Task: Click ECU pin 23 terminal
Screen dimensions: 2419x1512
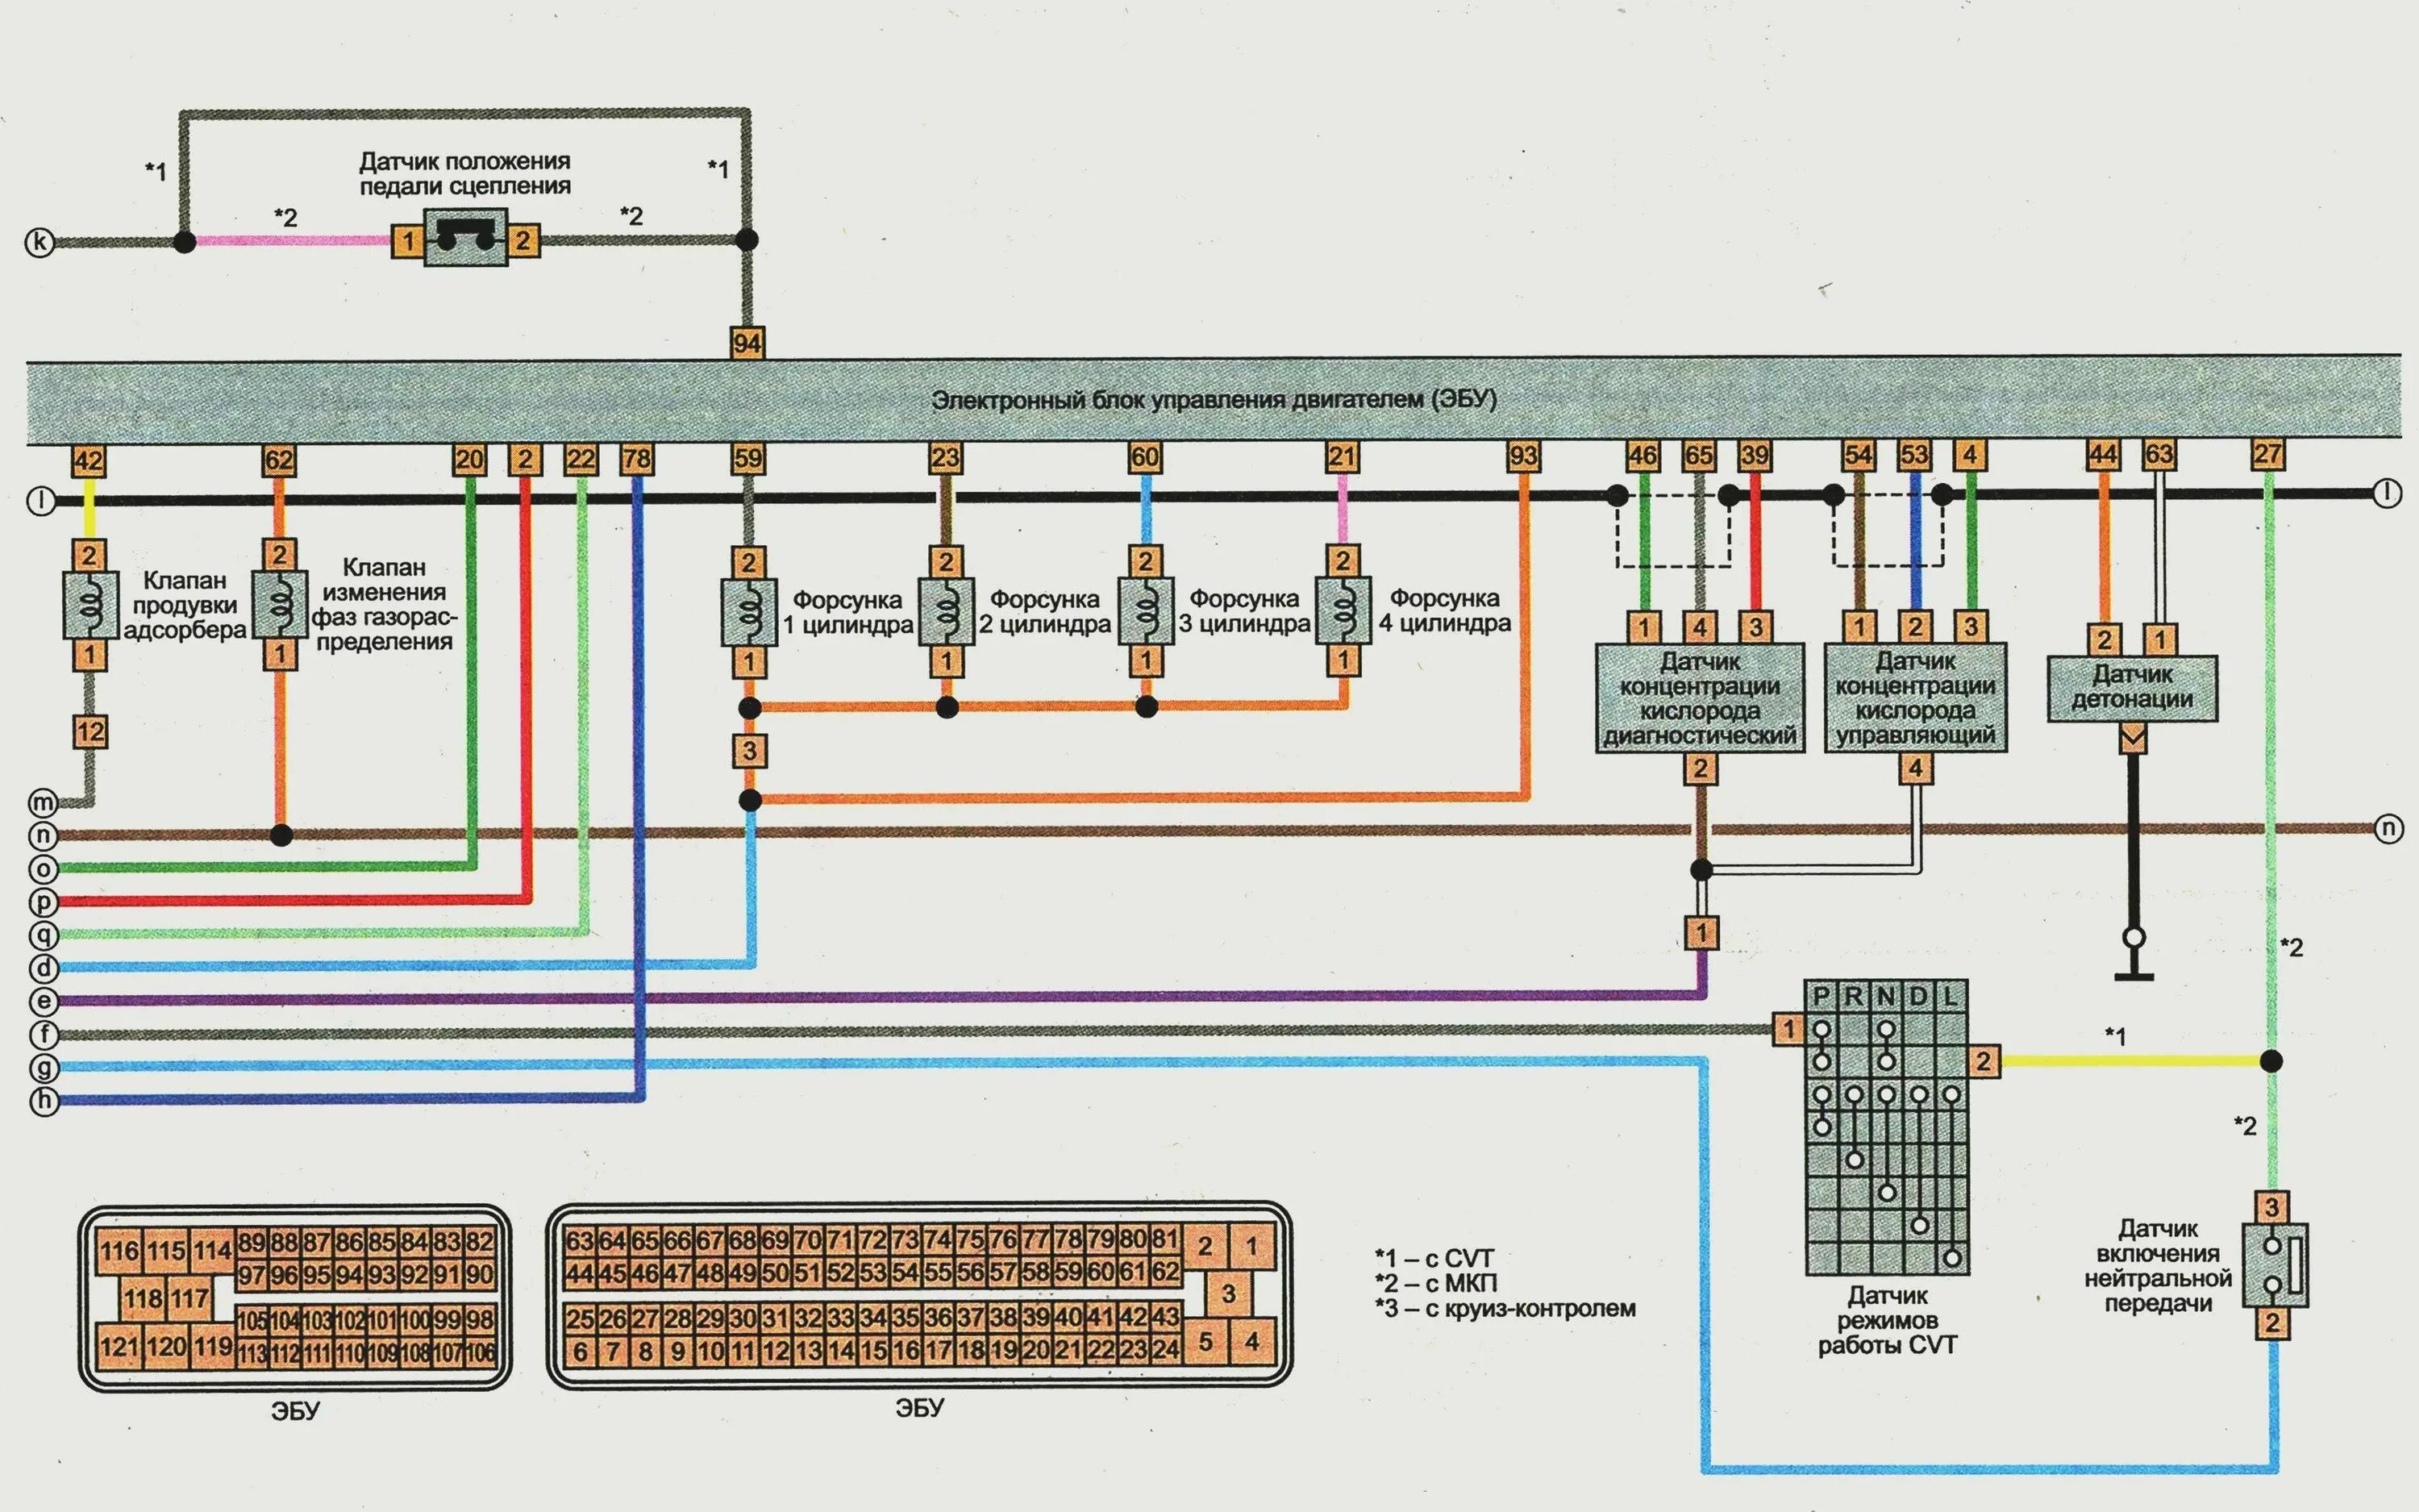Action: point(946,458)
